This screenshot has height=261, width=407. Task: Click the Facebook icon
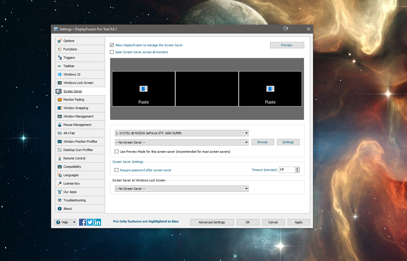[82, 222]
